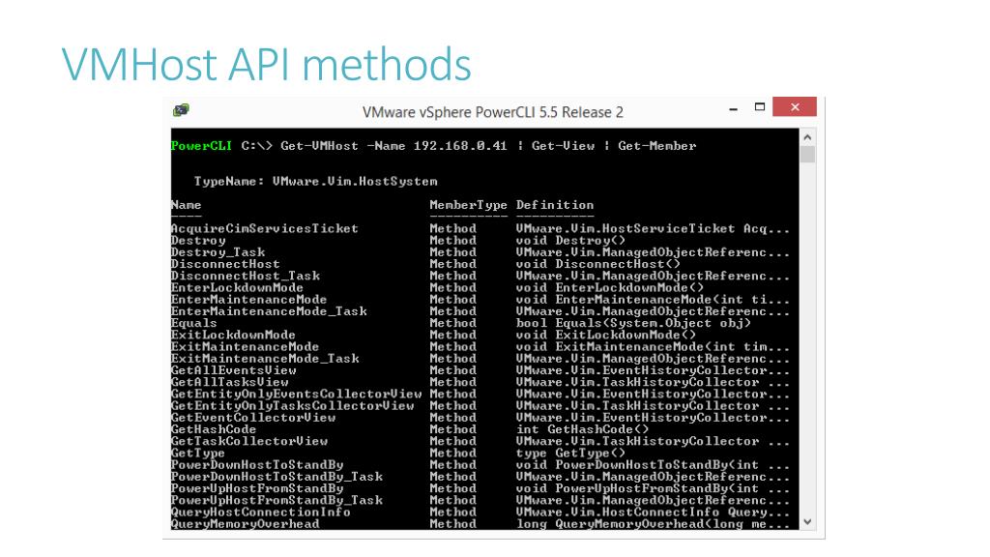Click the QueryMemoryOverhead method name
This screenshot has height=557, width=990.
coord(245,524)
